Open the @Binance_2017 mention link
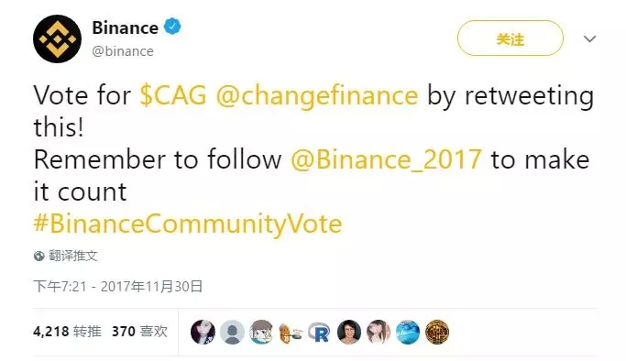 386,159
